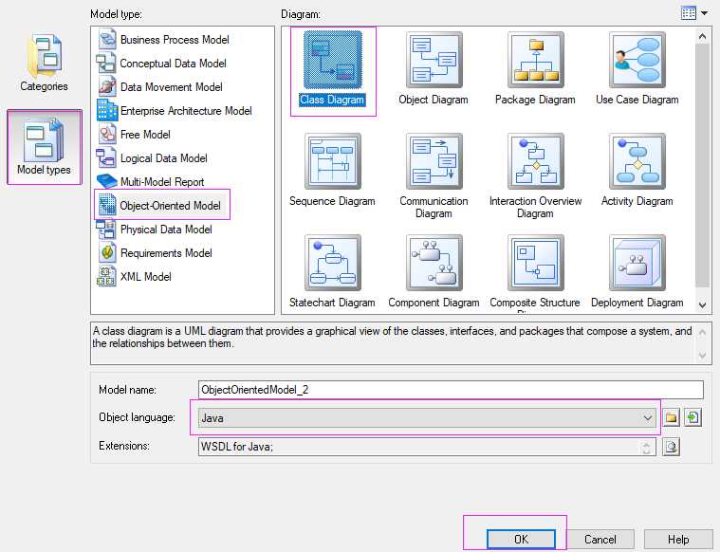This screenshot has width=720, height=552.
Task: Click the Extensions field
Action: (x=427, y=447)
